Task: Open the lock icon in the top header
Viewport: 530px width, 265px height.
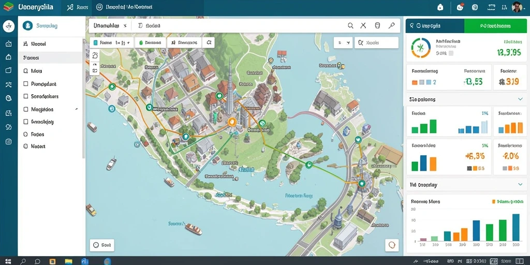Action: click(440, 7)
